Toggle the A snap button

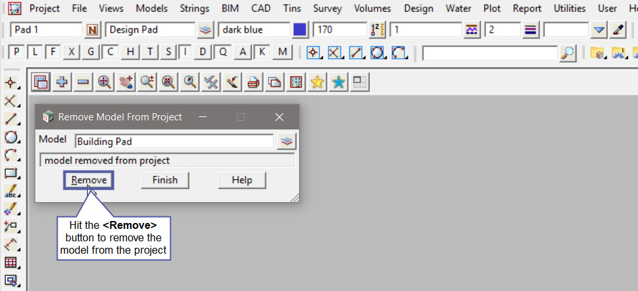click(243, 52)
